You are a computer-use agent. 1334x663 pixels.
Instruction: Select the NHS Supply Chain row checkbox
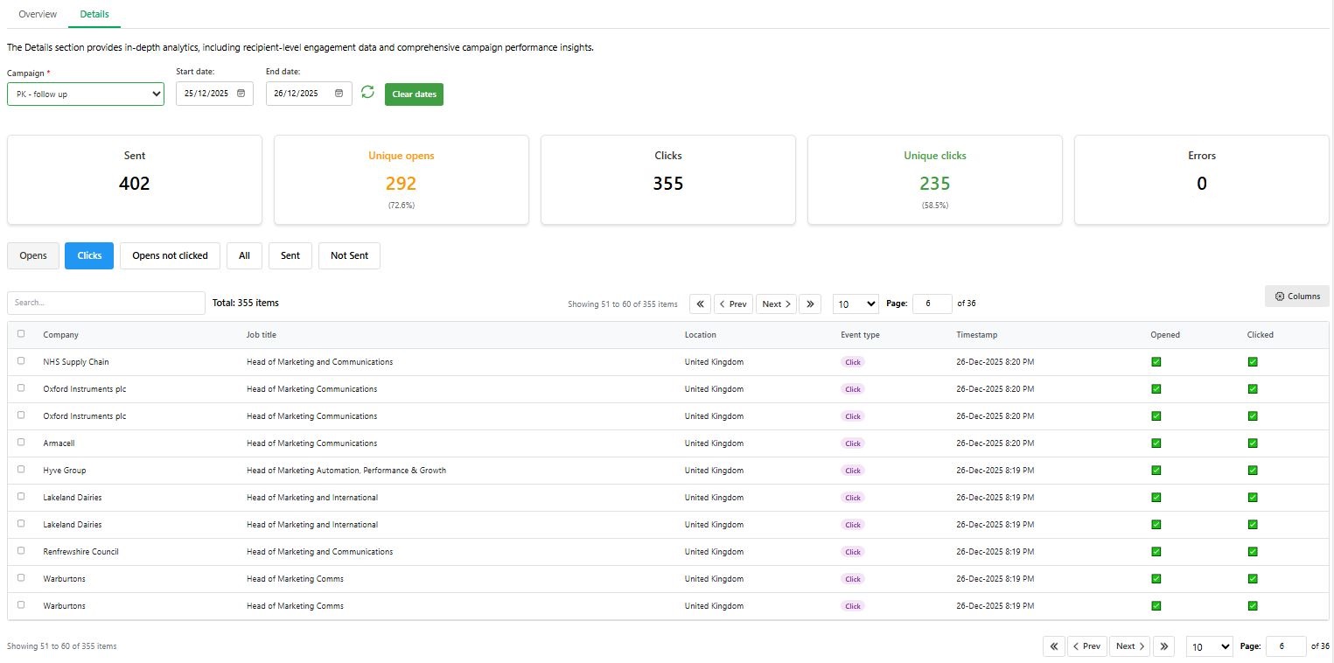point(22,361)
